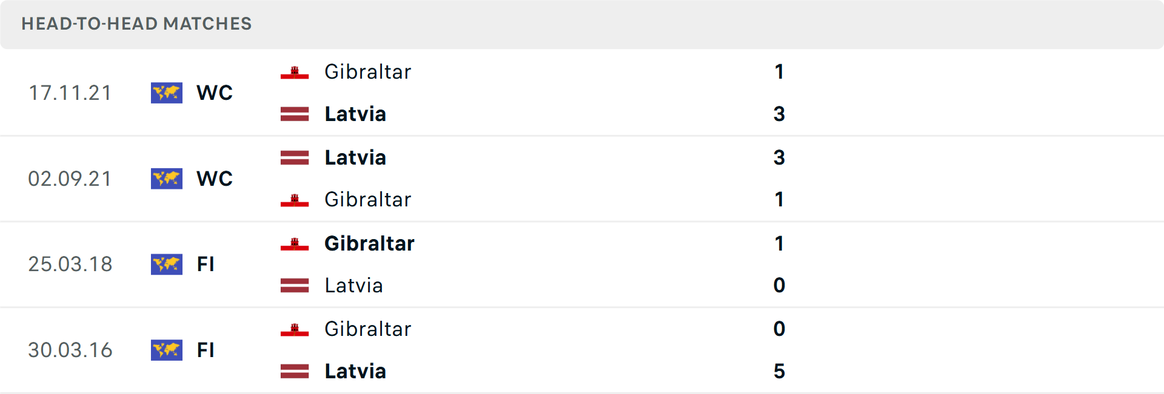The height and width of the screenshot is (394, 1164).
Task: Click the FI competition label for 25.03.18
Action: (x=206, y=264)
